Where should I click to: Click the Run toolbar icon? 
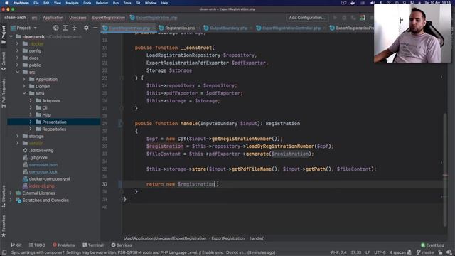coord(335,18)
